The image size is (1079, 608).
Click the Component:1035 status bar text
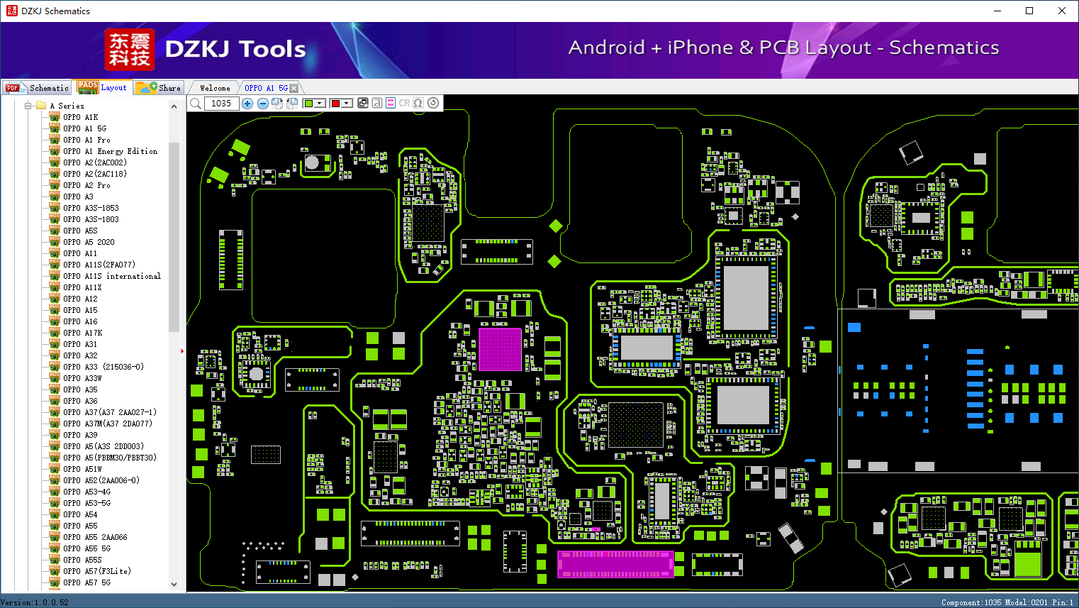(x=971, y=602)
